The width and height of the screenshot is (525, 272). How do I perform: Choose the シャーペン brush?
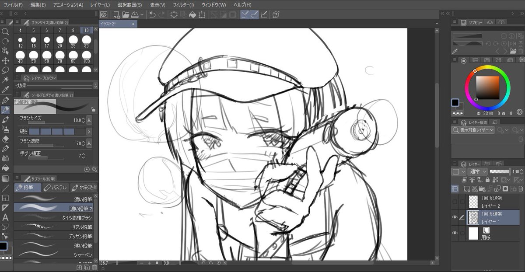pyautogui.click(x=54, y=254)
